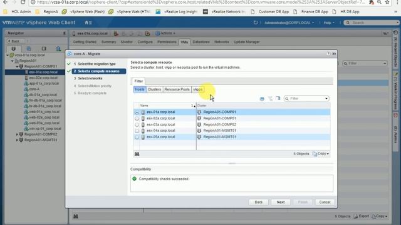The width and height of the screenshot is (401, 225).
Task: Select radio button for esx-01a.corp.local
Action: click(x=137, y=112)
